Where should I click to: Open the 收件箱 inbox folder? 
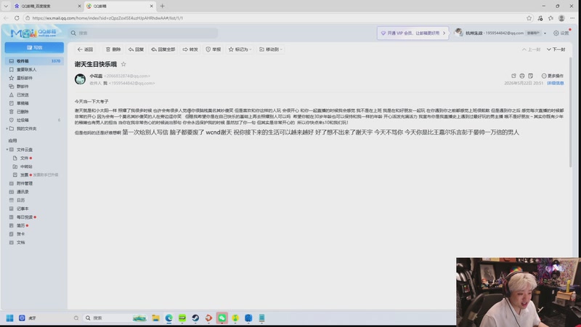click(x=34, y=61)
